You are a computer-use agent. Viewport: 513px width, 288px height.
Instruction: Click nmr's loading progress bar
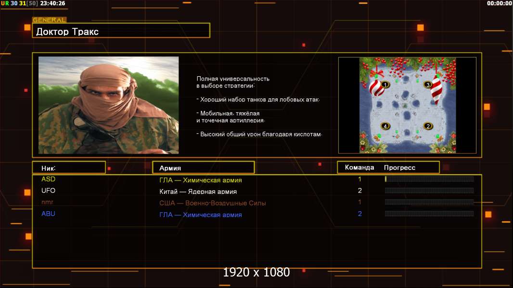coord(429,202)
